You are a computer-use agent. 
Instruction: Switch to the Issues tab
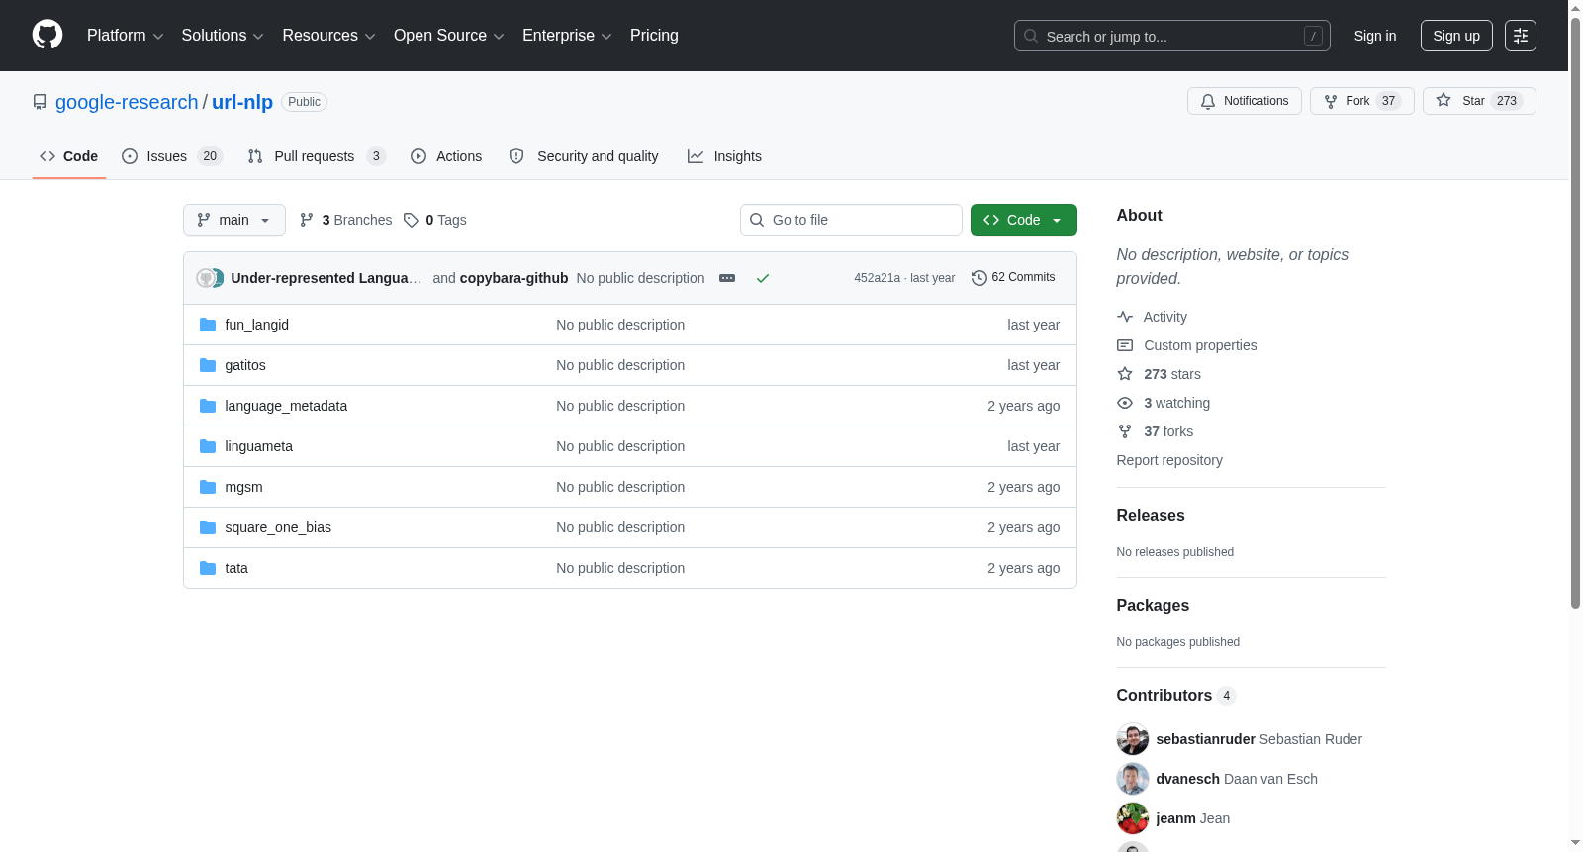pyautogui.click(x=172, y=156)
